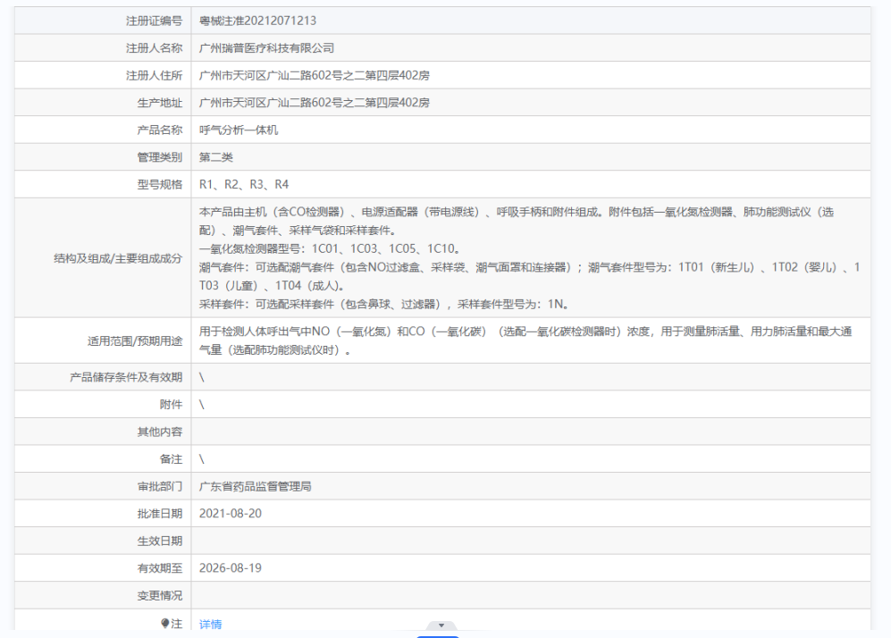
Task: Click the 适用范围/预期用途 label
Action: 135,340
